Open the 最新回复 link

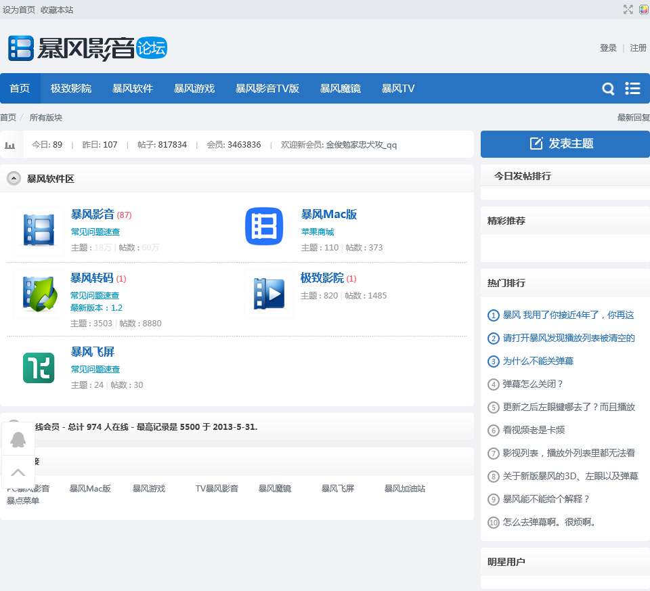point(633,118)
